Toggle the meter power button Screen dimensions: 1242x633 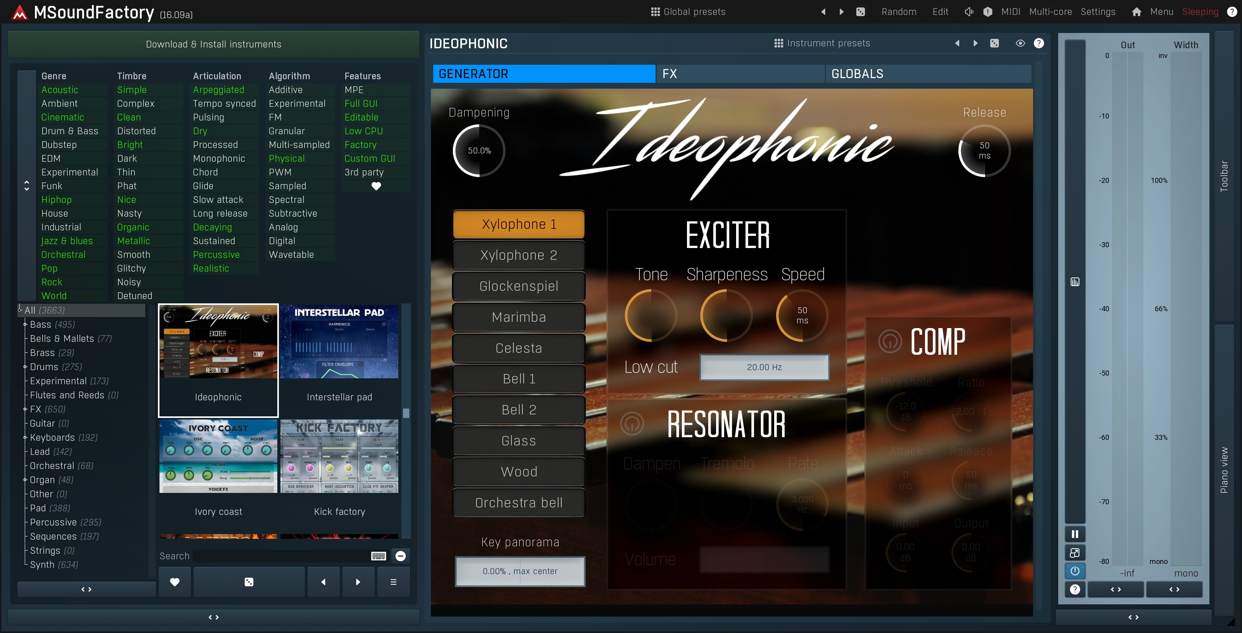(1075, 571)
